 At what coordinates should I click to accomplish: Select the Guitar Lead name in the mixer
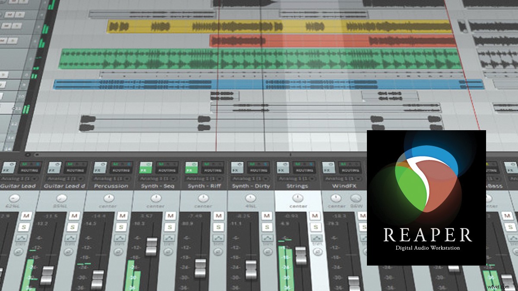[18, 185]
